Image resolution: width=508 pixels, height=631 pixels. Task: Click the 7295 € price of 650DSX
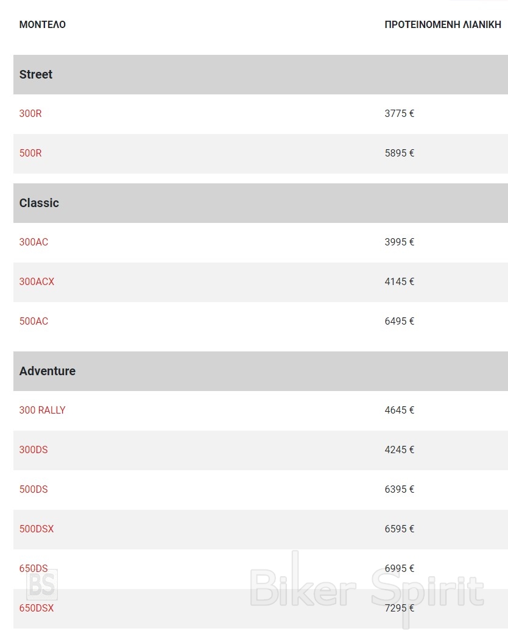(400, 608)
